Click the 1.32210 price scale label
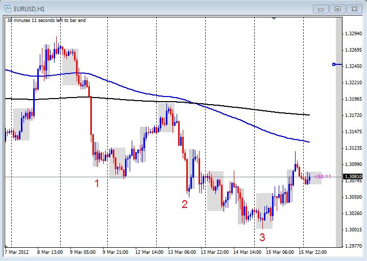 click(353, 82)
